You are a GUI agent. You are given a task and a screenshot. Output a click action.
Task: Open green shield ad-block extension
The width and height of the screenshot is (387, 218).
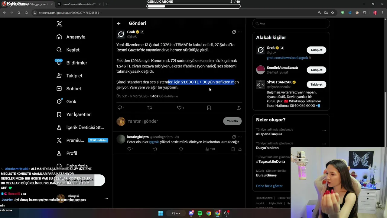pos(343,13)
